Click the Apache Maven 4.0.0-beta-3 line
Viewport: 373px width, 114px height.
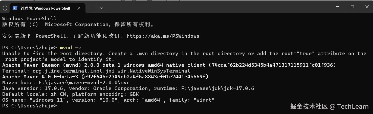pos(105,77)
